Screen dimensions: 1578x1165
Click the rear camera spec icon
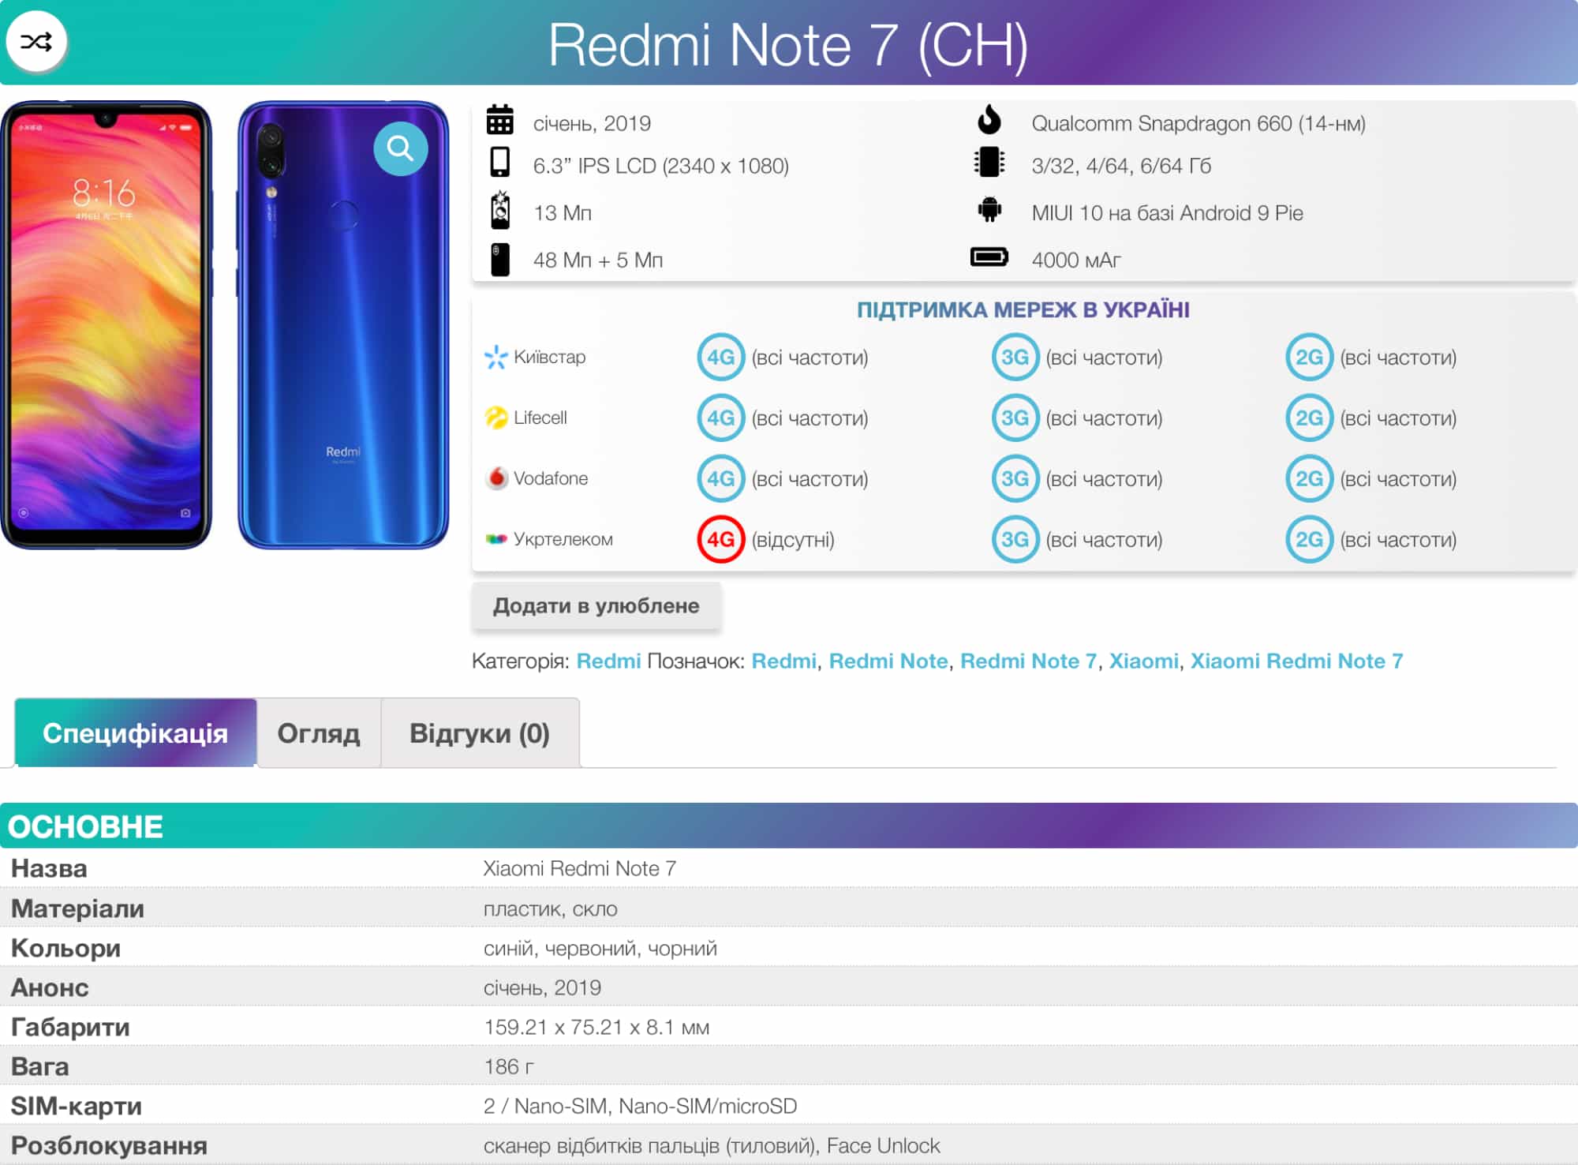[499, 260]
